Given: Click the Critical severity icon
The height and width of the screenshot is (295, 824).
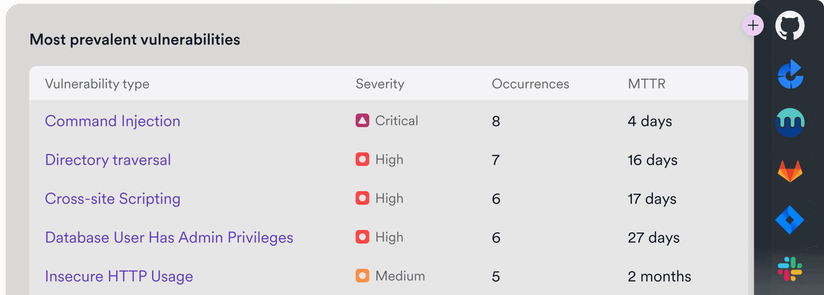Looking at the screenshot, I should pyautogui.click(x=362, y=121).
